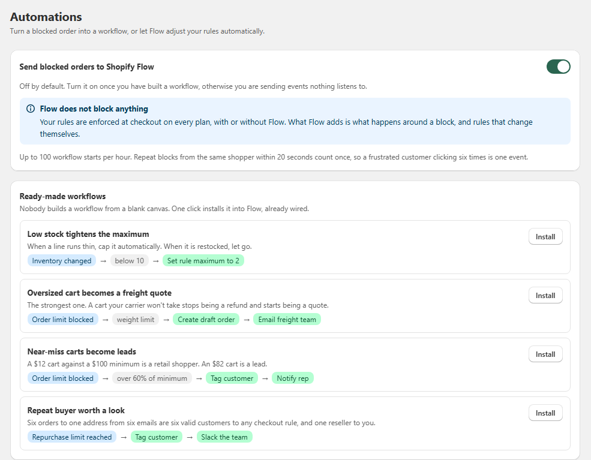The height and width of the screenshot is (460, 591).
Task: Install the Near-miss carts become leads workflow
Action: tap(545, 354)
